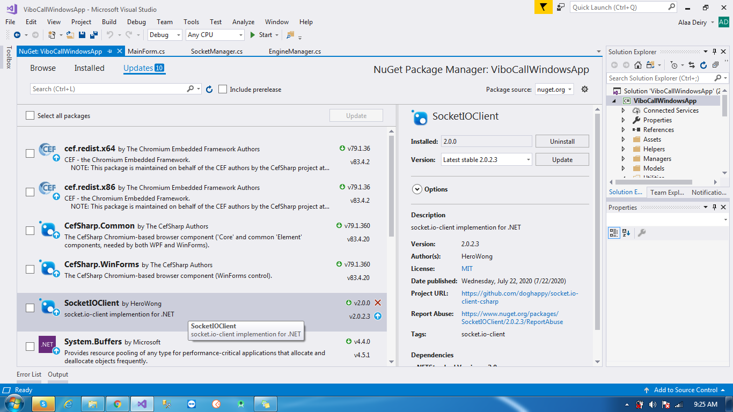This screenshot has width=733, height=412.
Task: Check the CefSharp.Common package checkbox
Action: tap(30, 231)
